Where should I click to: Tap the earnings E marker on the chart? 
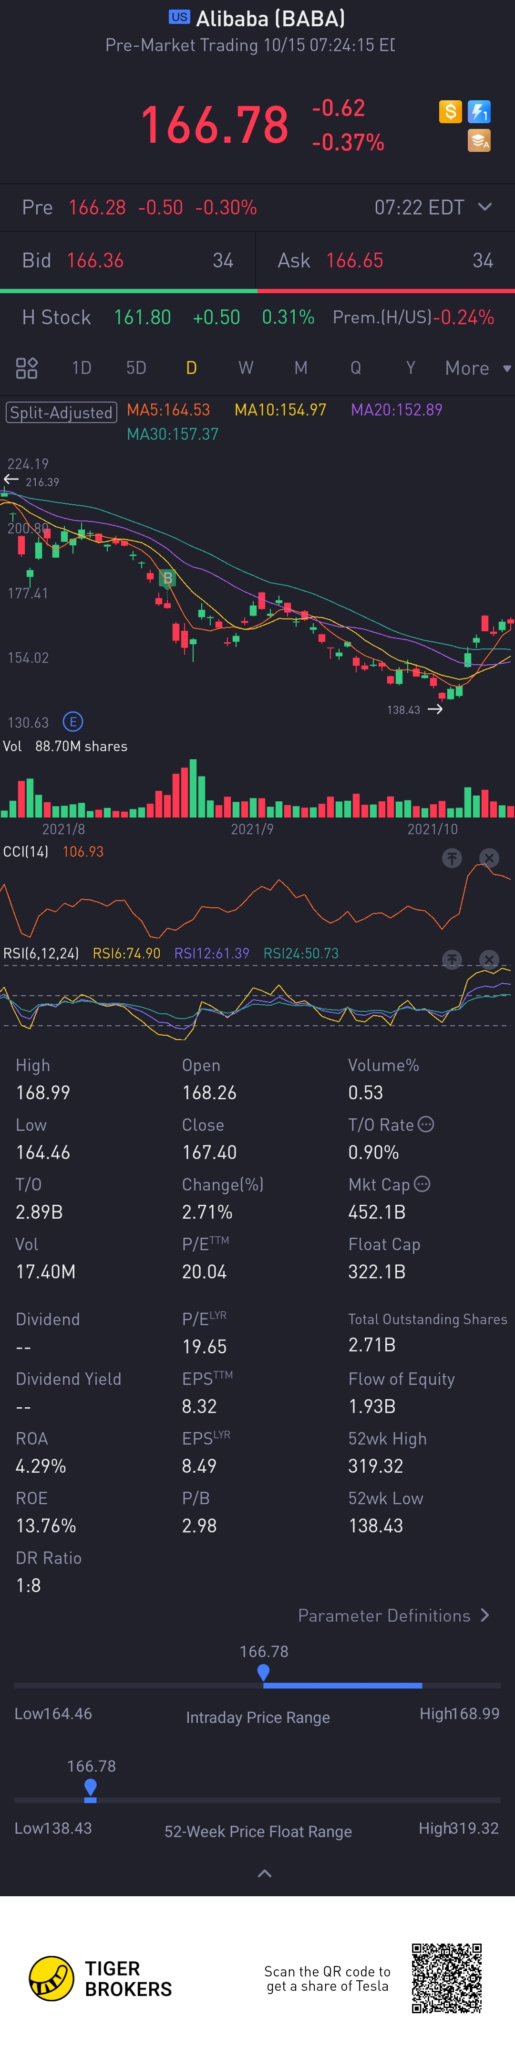coord(72,722)
